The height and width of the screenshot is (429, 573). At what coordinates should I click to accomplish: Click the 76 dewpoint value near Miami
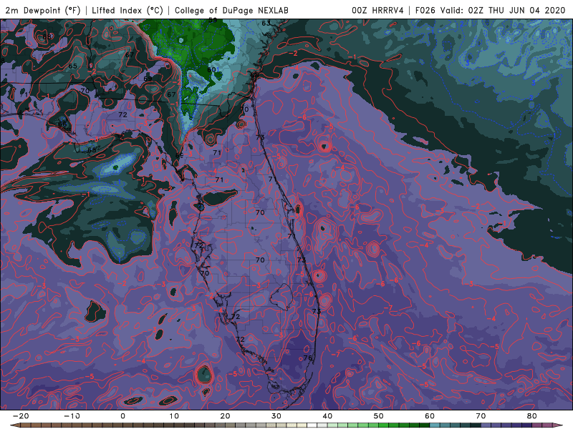point(308,358)
